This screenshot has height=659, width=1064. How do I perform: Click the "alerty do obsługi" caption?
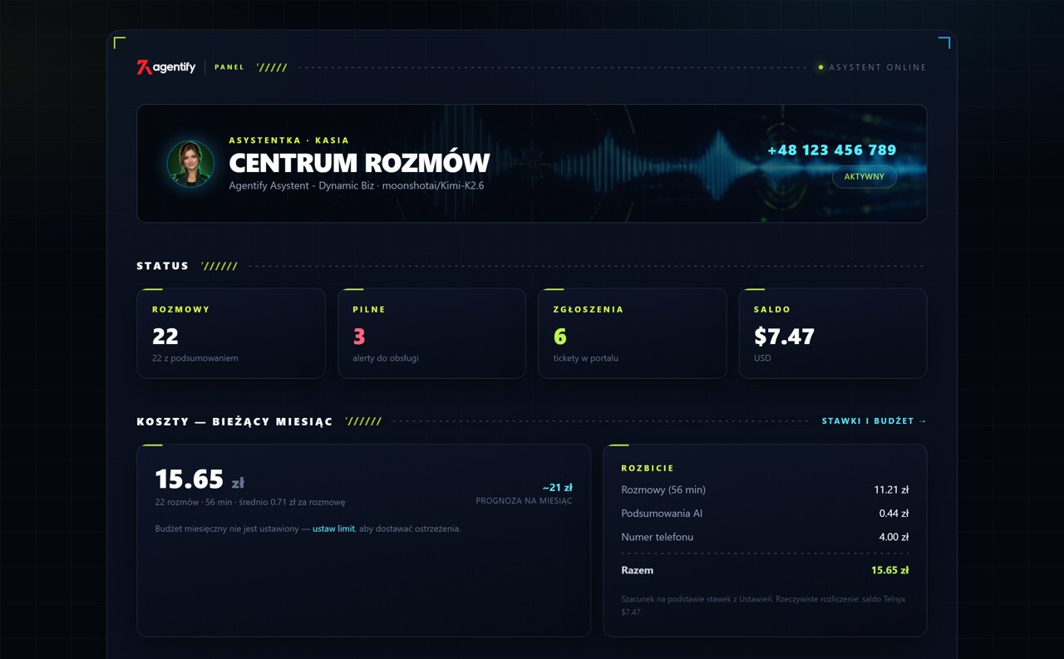386,358
